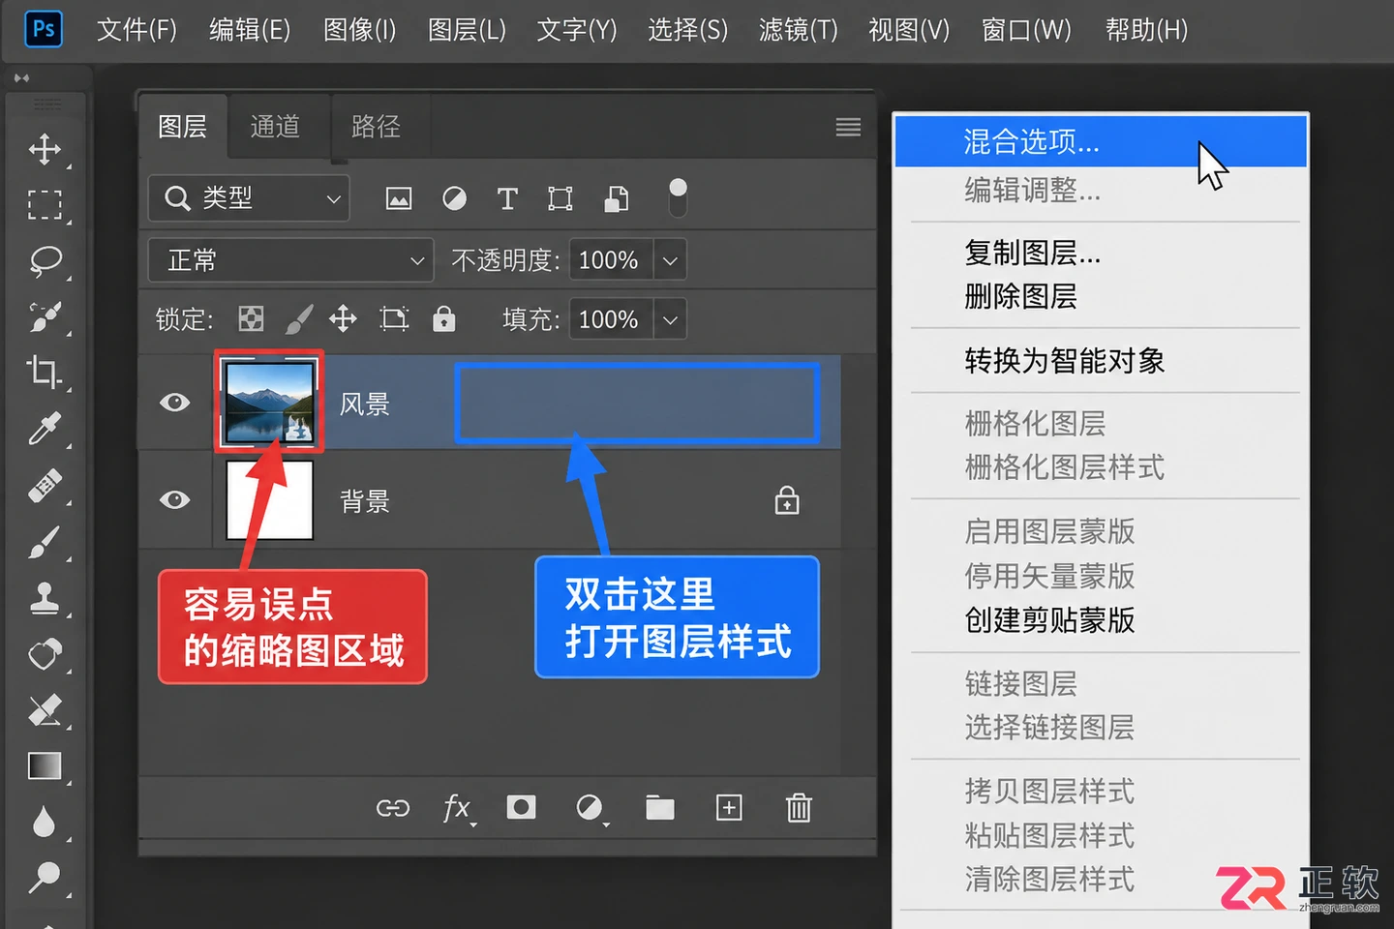
Task: Switch to the 路径 tab
Action: pyautogui.click(x=377, y=127)
